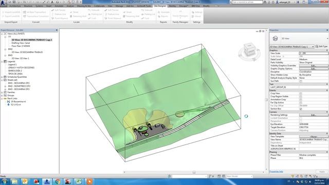Click Retaining Wall tool in Locate panel
The image size is (329, 185).
click(x=78, y=16)
